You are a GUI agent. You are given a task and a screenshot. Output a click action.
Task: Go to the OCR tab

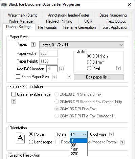[x=88, y=21]
